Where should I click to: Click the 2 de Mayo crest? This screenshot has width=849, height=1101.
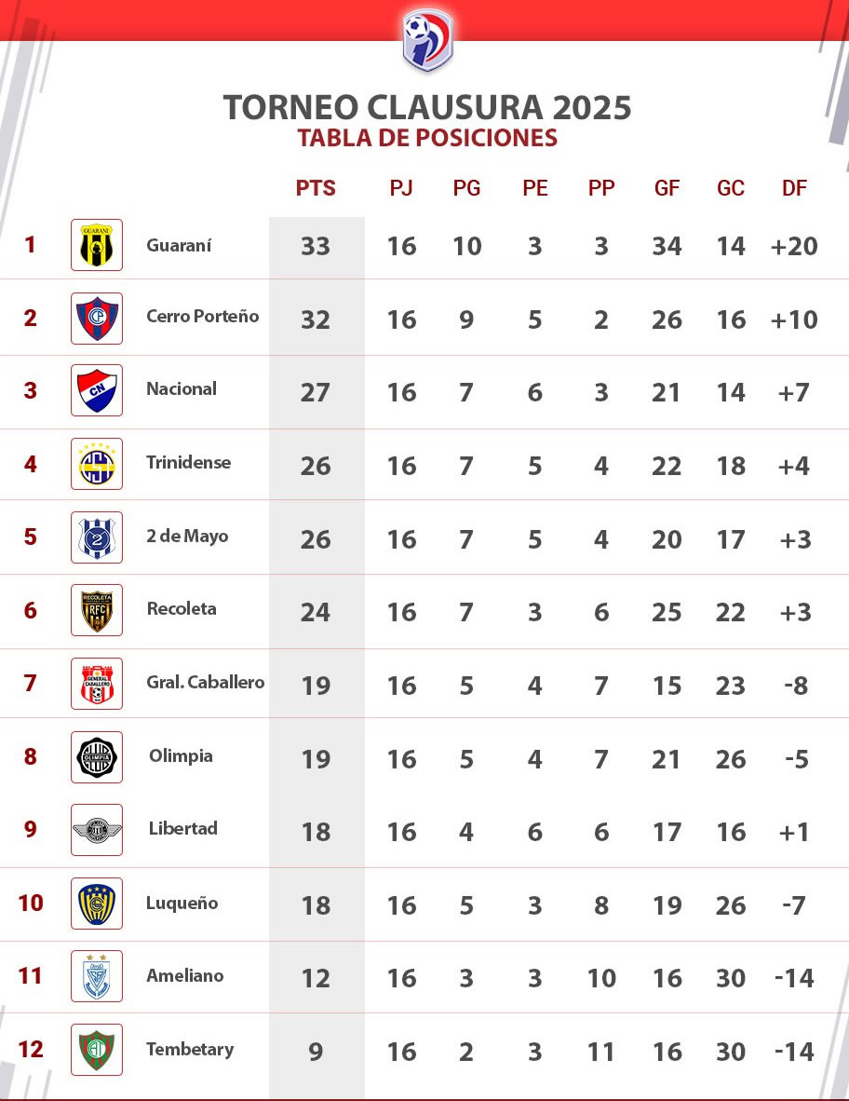tap(97, 537)
